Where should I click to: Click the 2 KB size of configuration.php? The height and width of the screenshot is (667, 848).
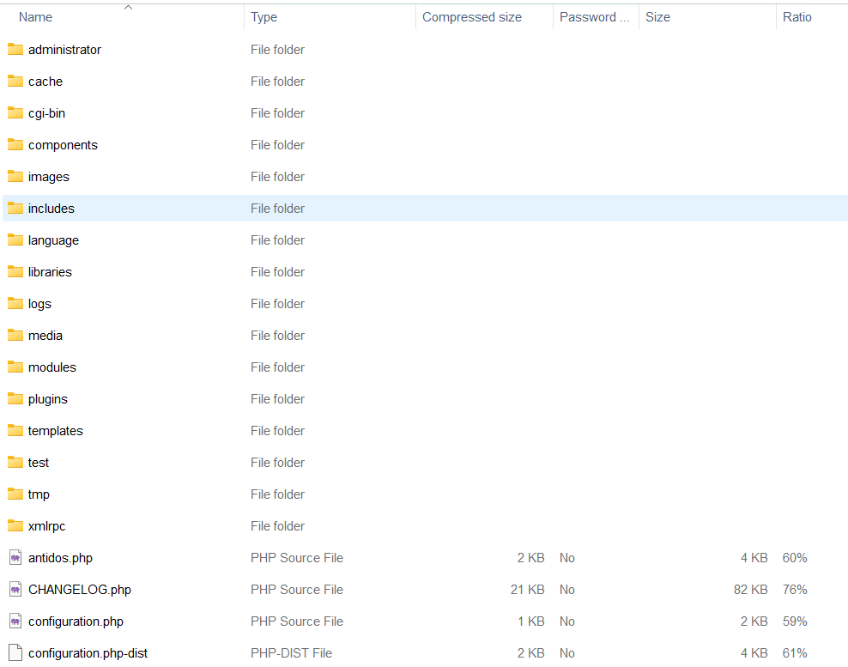tap(754, 622)
